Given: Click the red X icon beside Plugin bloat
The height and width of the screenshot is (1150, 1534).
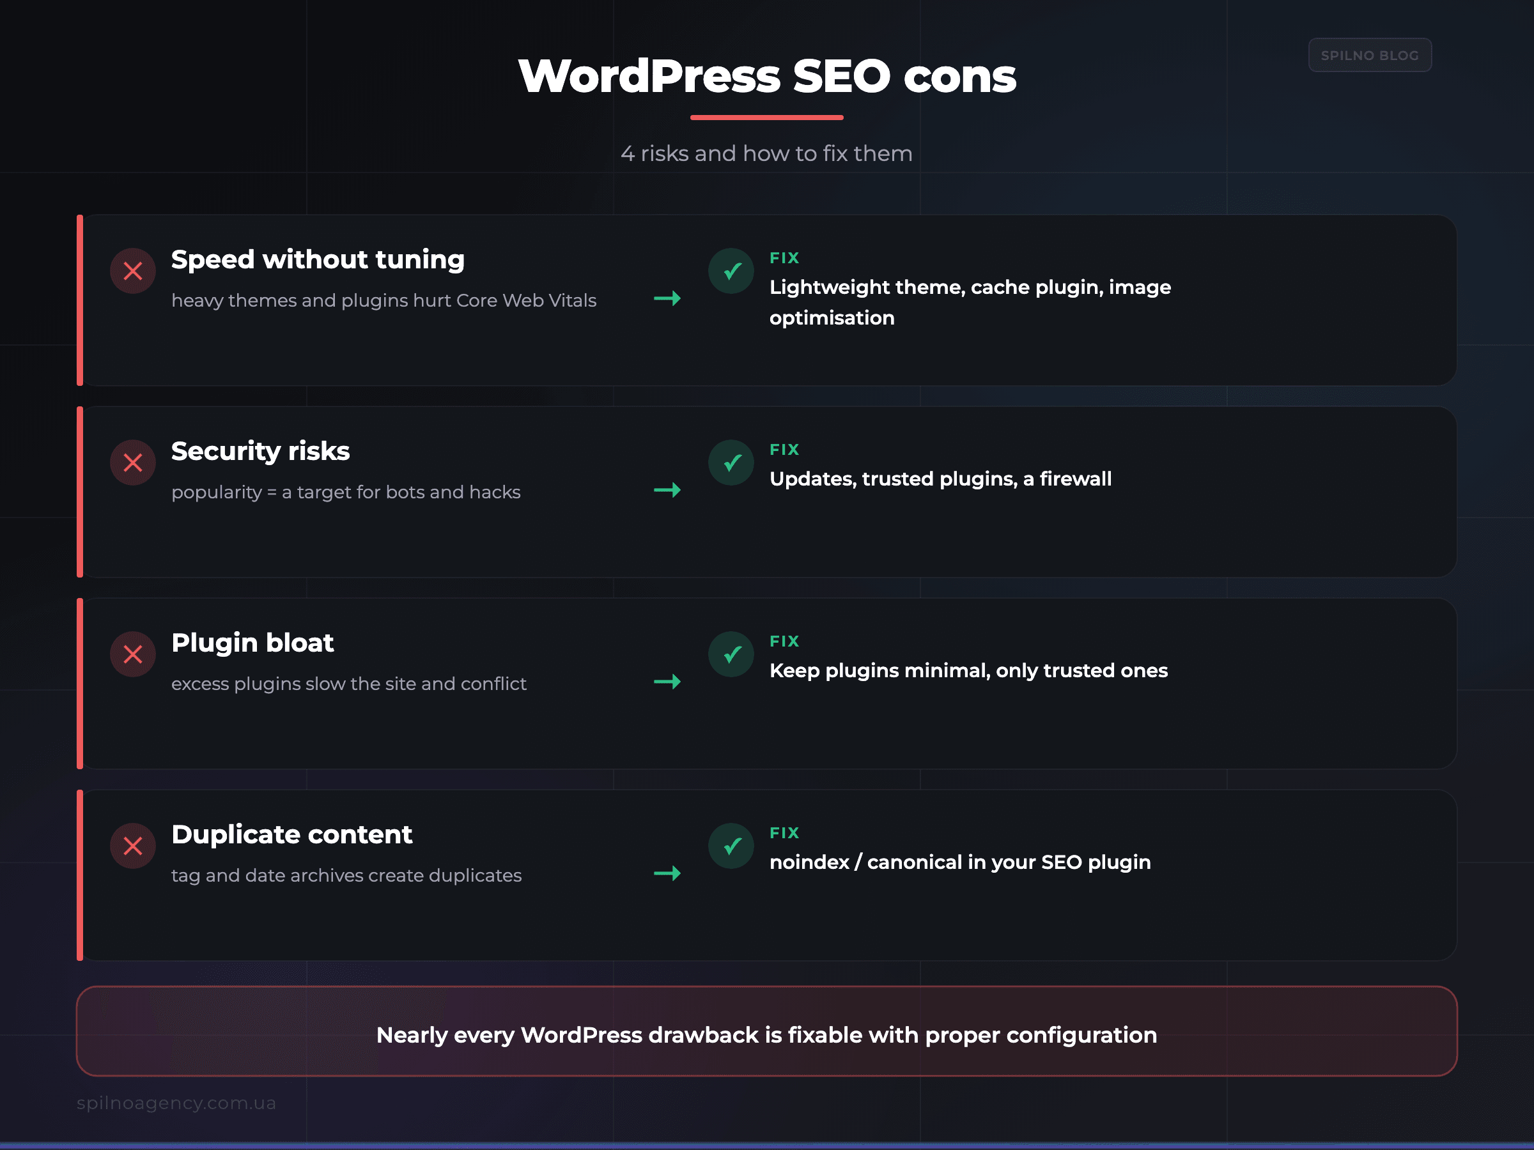Looking at the screenshot, I should [132, 654].
